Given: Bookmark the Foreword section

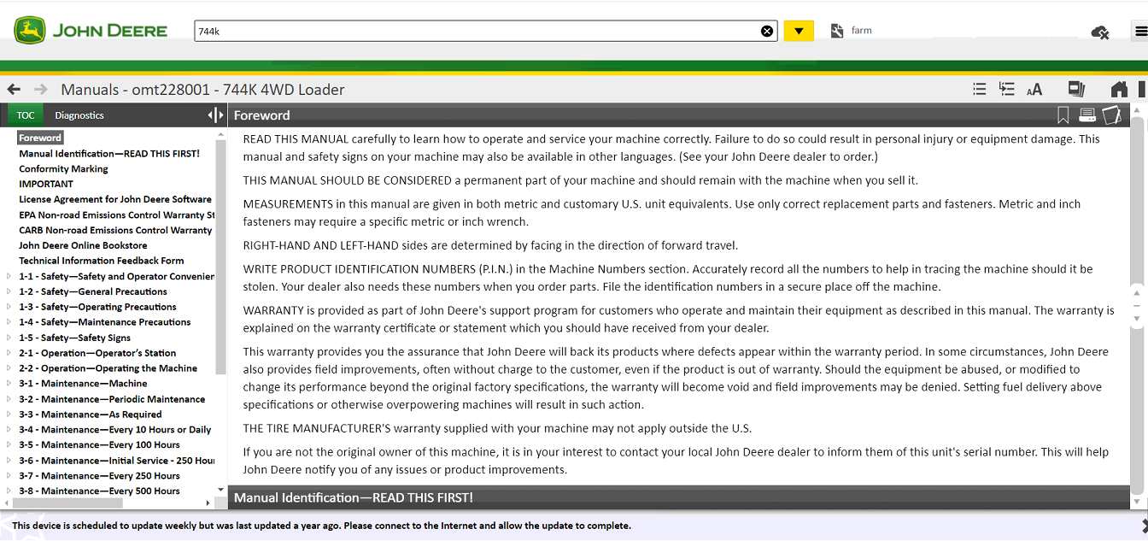Looking at the screenshot, I should (1063, 115).
